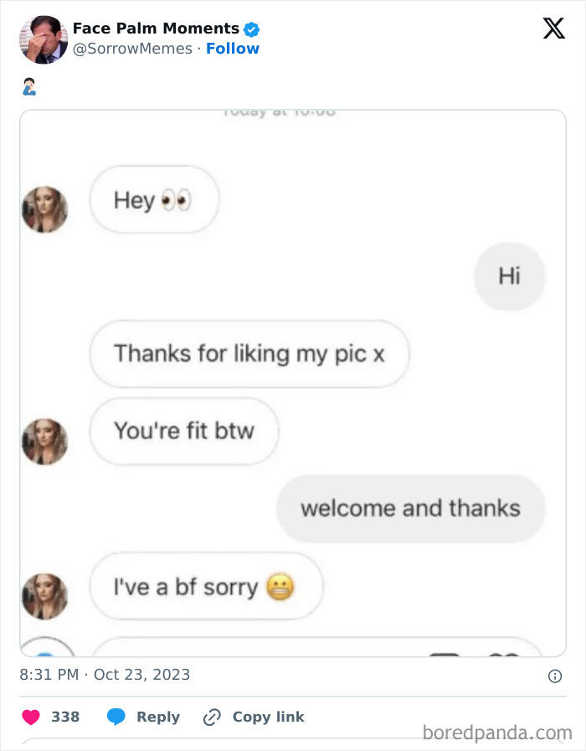Click the X logo in the tweet header
Screen dimensions: 586x751
point(553,29)
